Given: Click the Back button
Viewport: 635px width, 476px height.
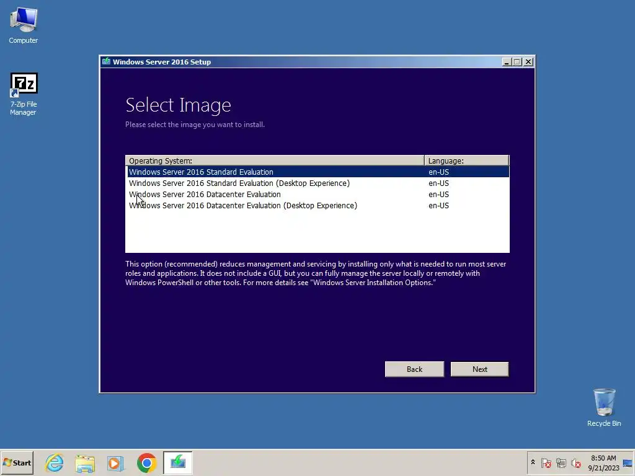Looking at the screenshot, I should pos(414,369).
